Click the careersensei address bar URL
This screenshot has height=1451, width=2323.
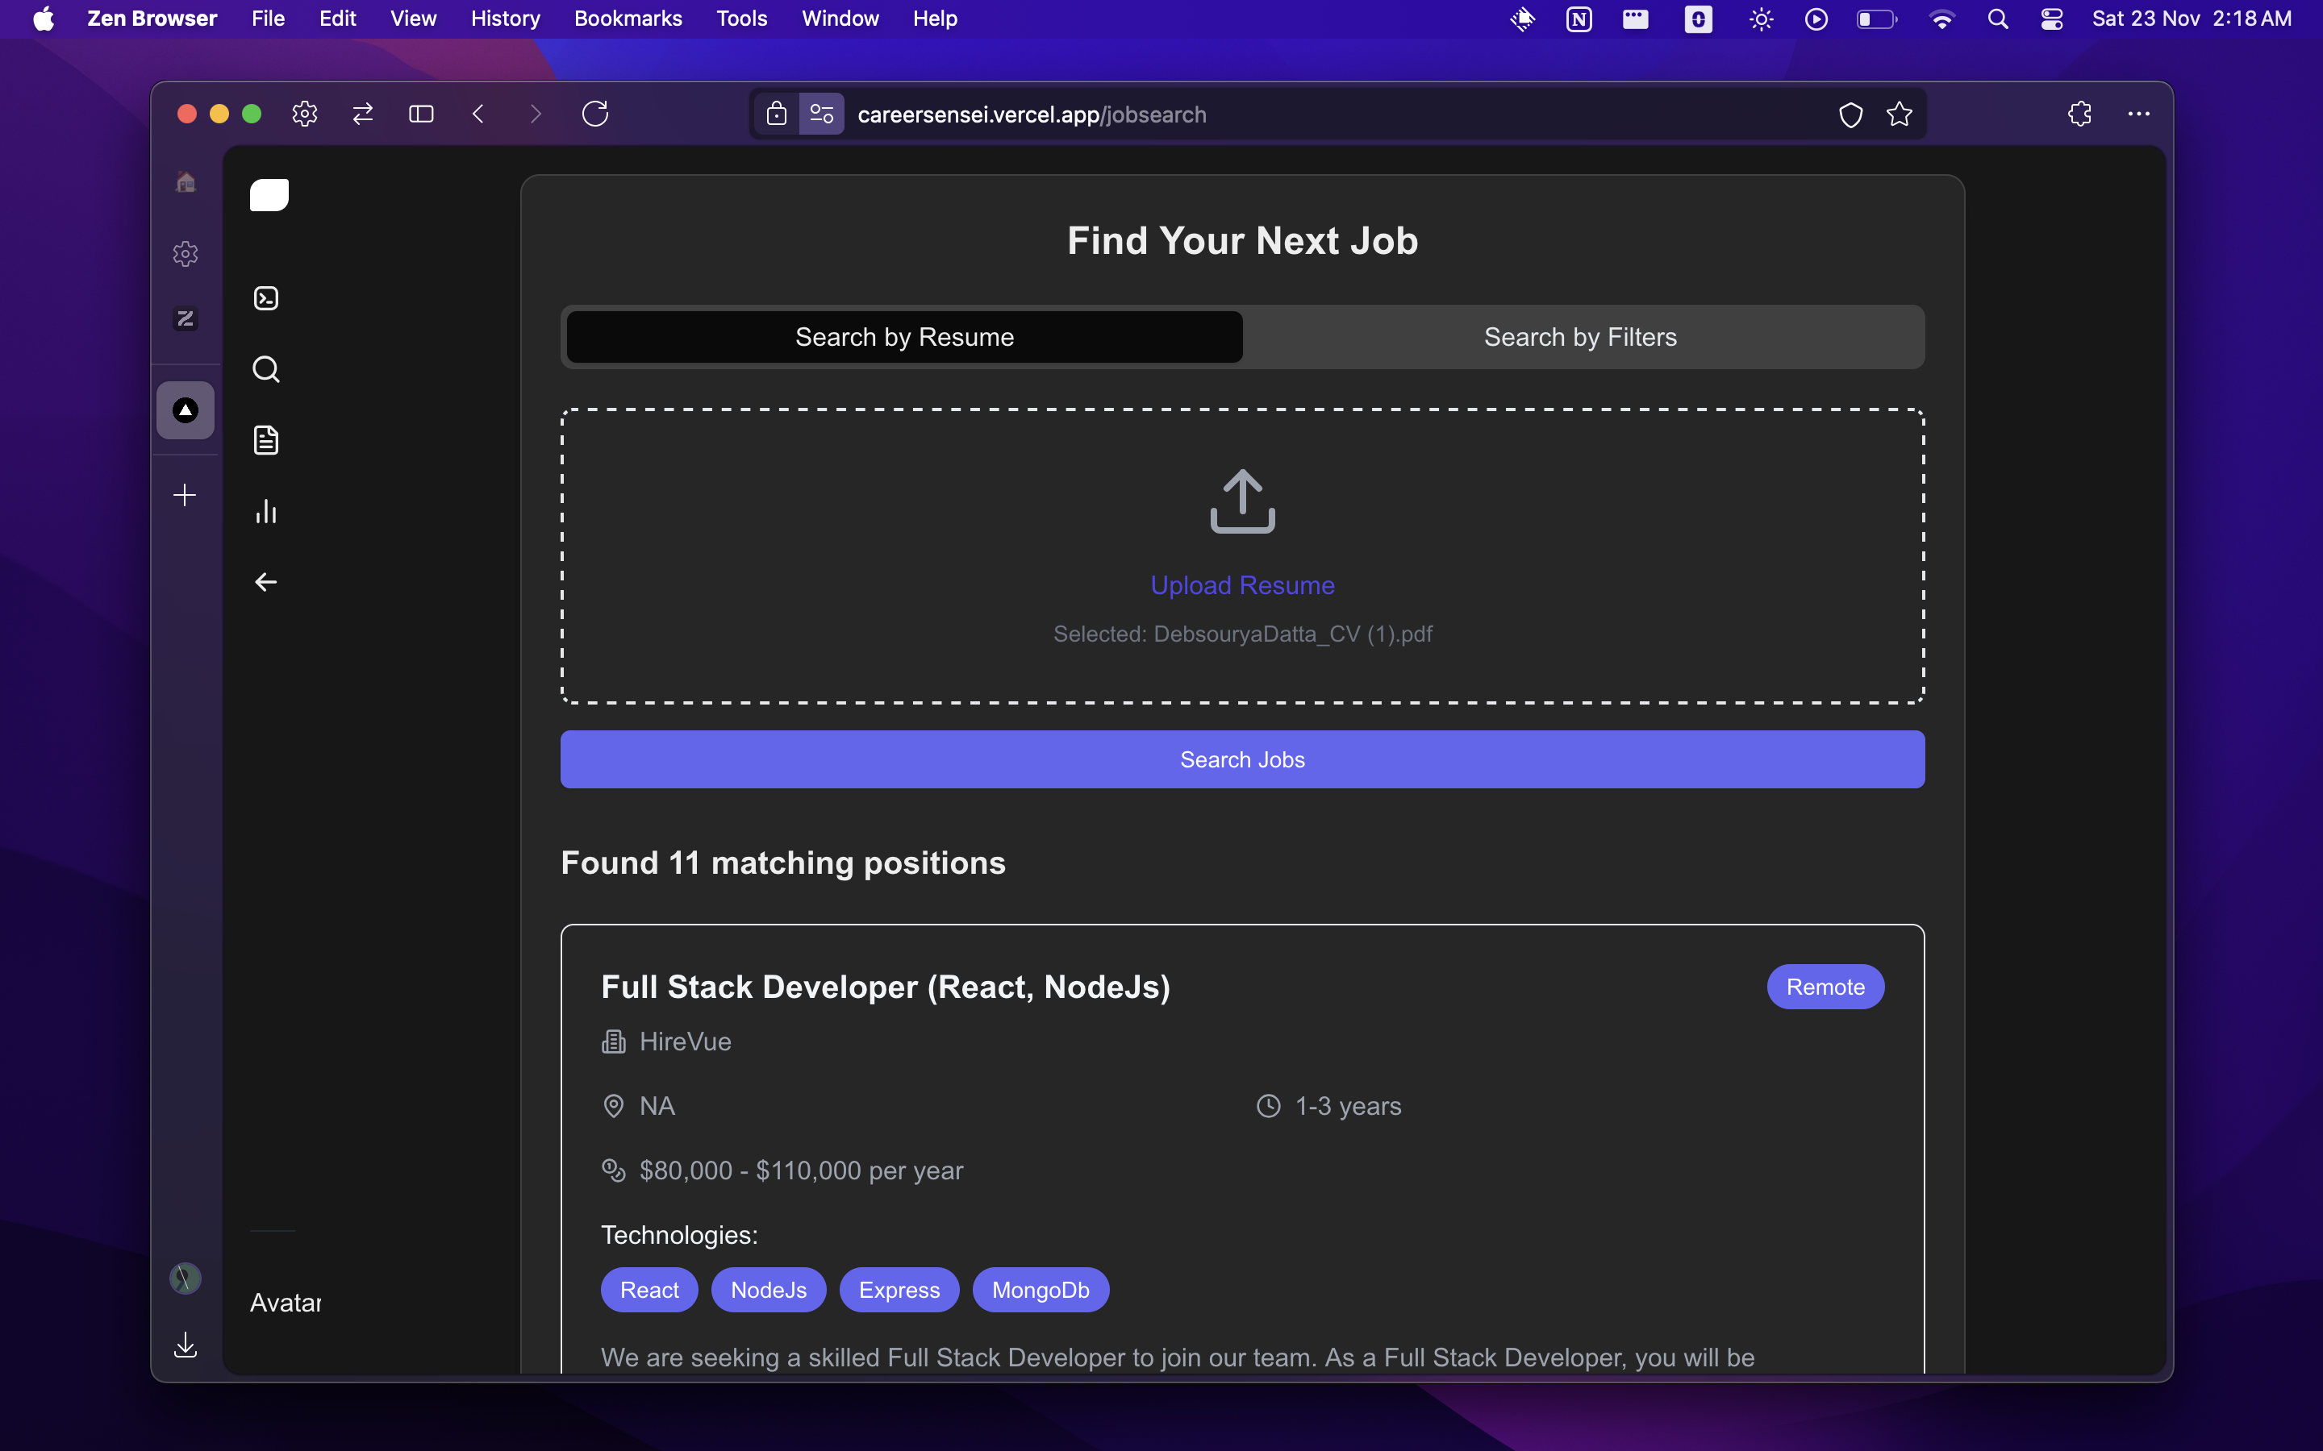tap(1031, 114)
